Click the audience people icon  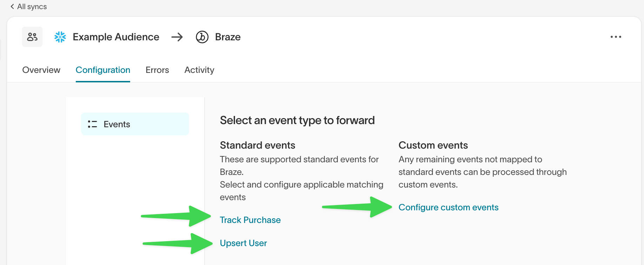[x=32, y=37]
